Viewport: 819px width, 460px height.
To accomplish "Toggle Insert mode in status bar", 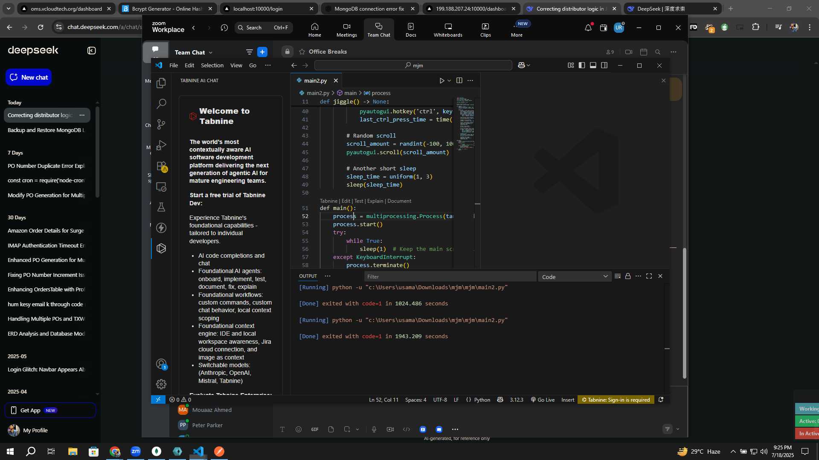I will coord(568,400).
